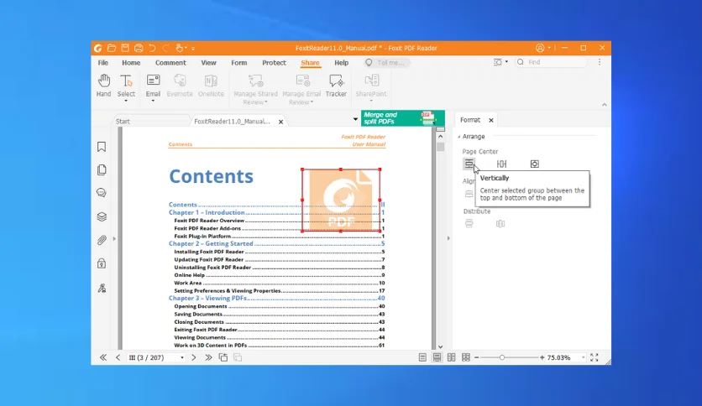Open the document tab list dropdown

click(355, 119)
